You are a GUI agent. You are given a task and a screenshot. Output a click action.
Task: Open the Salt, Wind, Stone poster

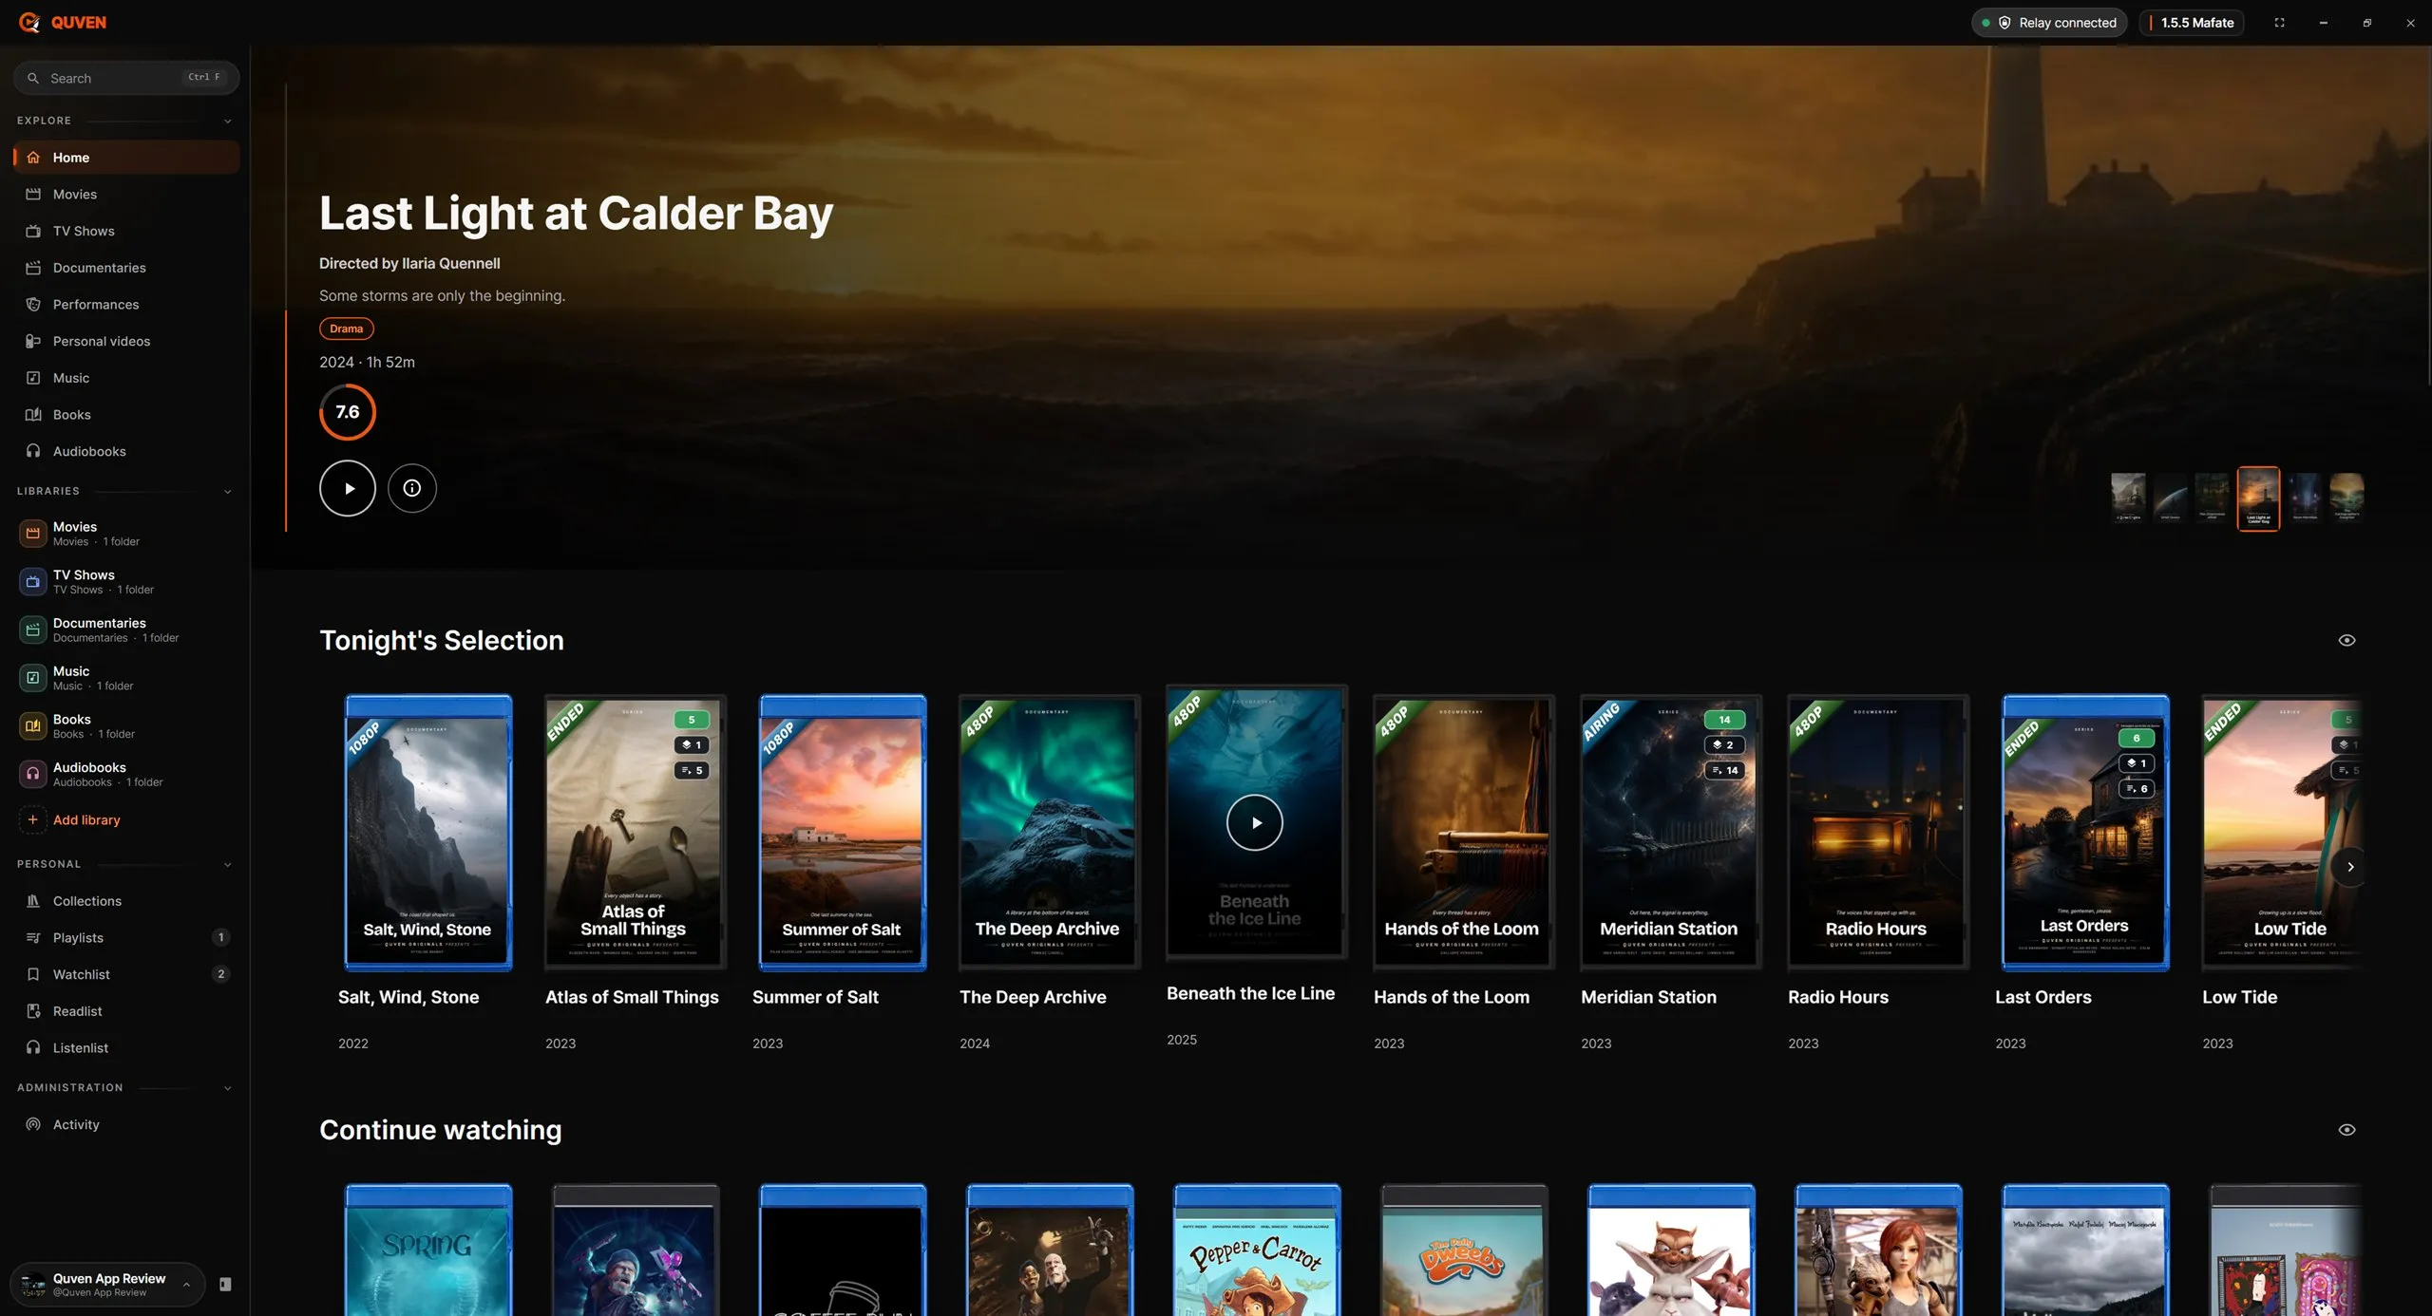[x=427, y=832]
